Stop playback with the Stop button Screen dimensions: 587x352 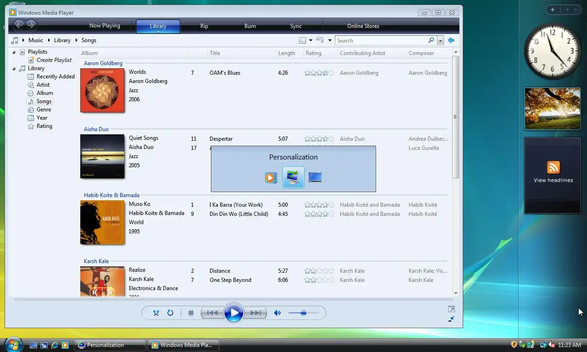(x=191, y=313)
